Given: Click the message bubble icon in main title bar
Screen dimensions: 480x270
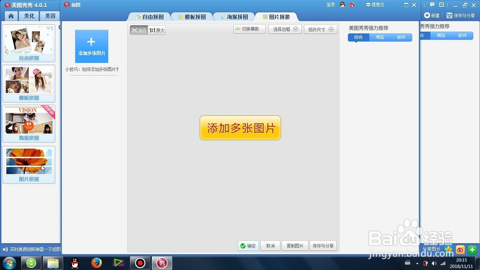Looking at the screenshot, I should coord(432,5).
